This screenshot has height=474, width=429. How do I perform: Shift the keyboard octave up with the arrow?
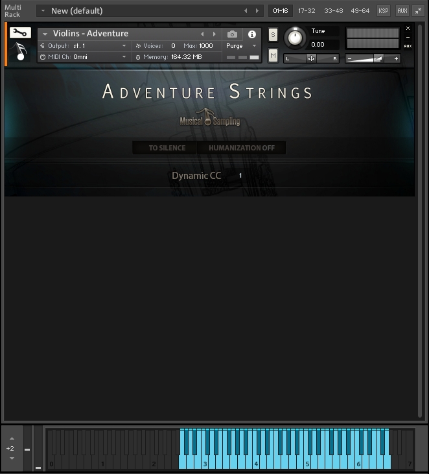point(12,438)
